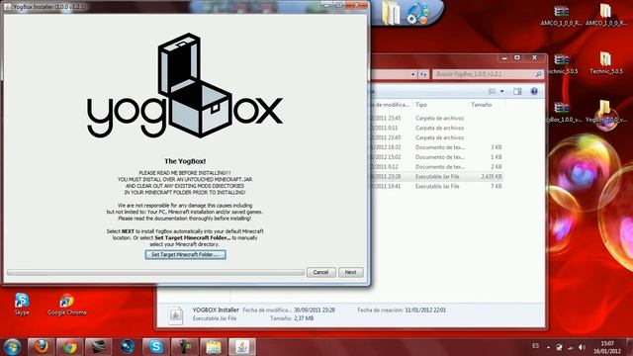This screenshot has width=633, height=356.
Task: Select Documento de tex 3 KB row
Action: coord(437,147)
